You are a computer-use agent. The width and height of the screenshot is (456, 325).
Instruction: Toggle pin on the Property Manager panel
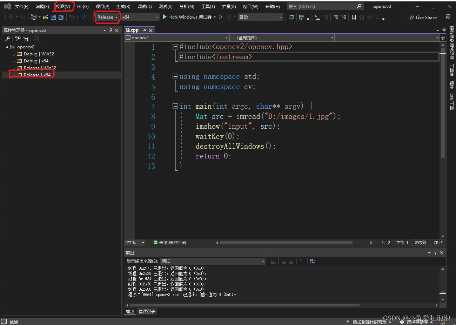[x=110, y=31]
